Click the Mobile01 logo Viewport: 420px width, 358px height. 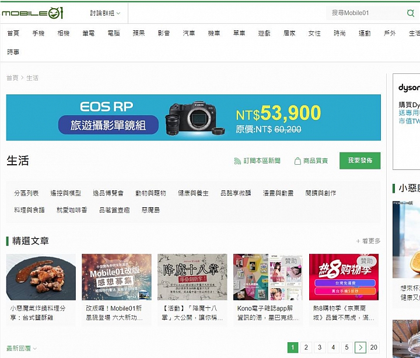coord(33,13)
